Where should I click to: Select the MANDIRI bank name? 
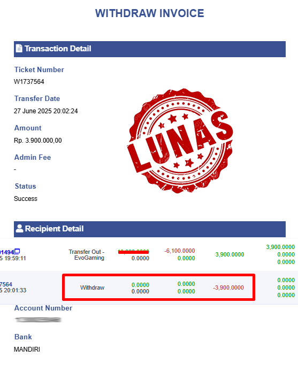coord(27,350)
